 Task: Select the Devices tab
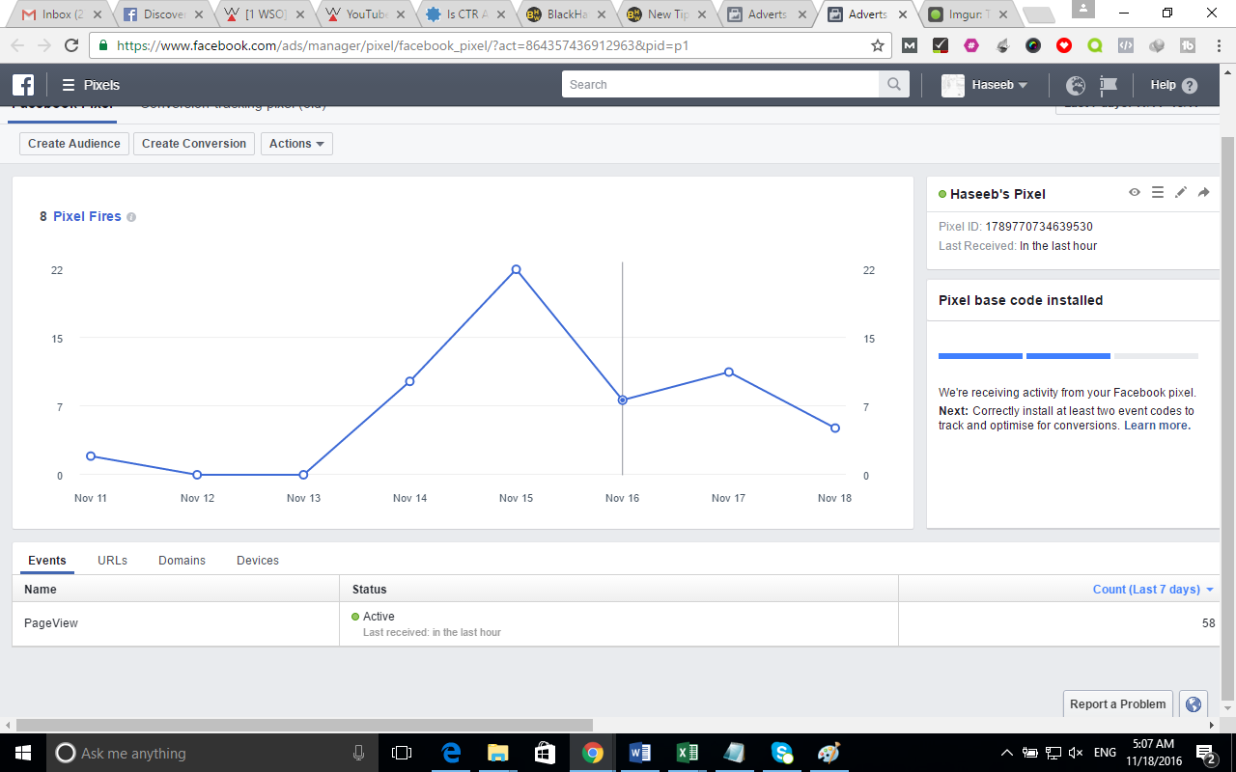pos(258,561)
